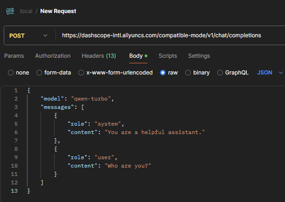The width and height of the screenshot is (285, 202).
Task: Open the 'local' collection breadcrumb
Action: (x=26, y=11)
